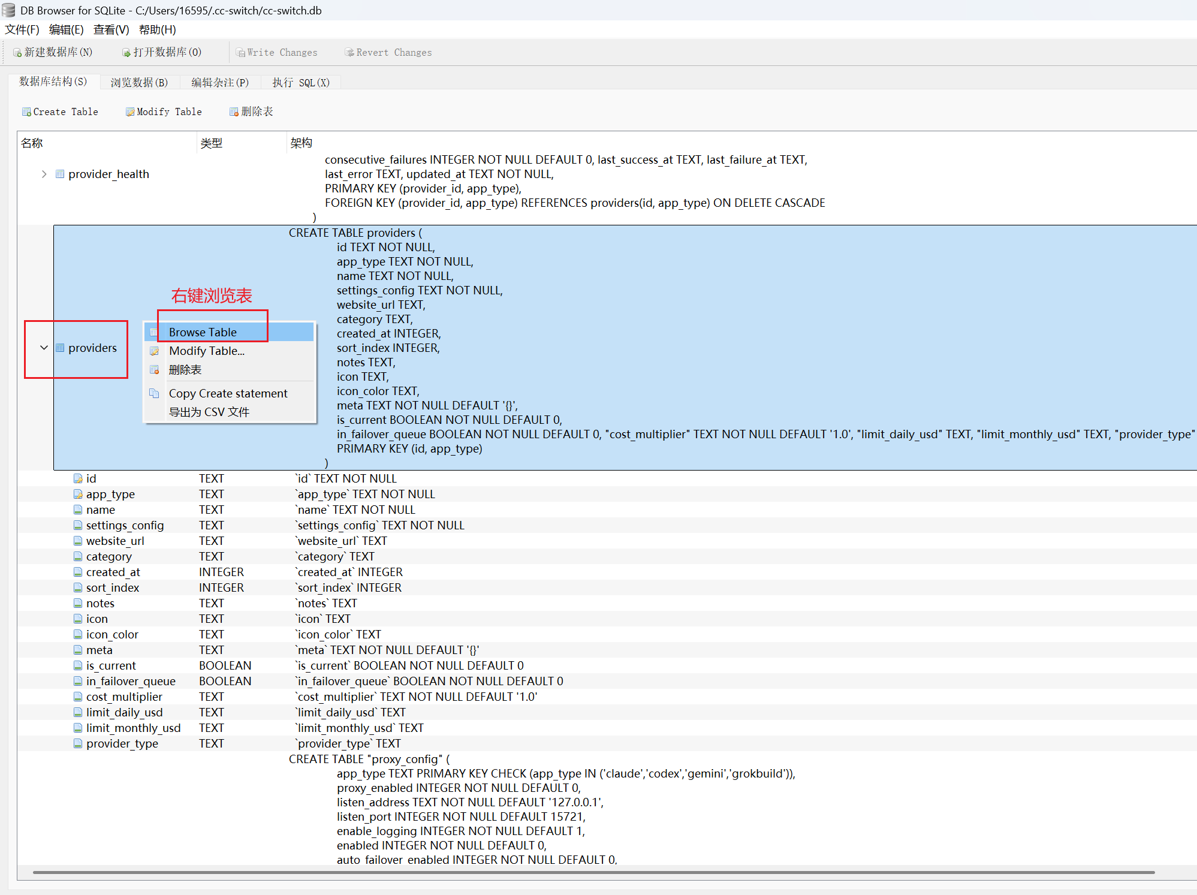
Task: Select the in_failover_queue column row
Action: click(607, 681)
